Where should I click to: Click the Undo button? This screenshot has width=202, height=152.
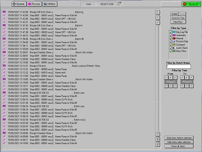[x=182, y=14]
